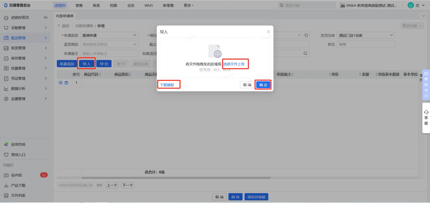Collapse the left sidebar with the arrow icon
The height and width of the screenshot is (203, 430).
tap(46, 18)
